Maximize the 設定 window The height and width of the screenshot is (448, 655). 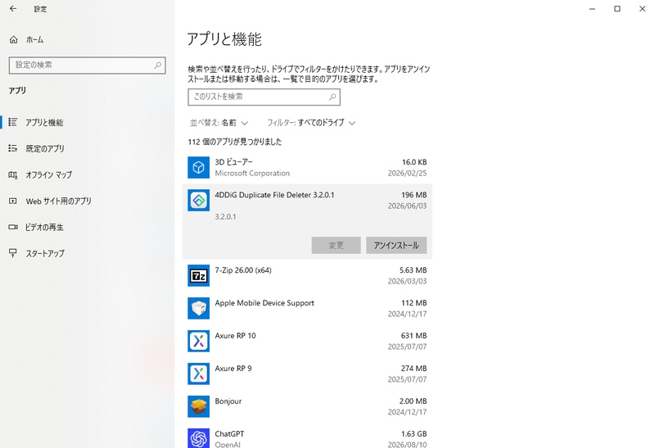[x=617, y=9]
